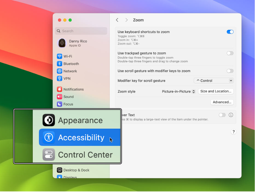Screen dimensions: 255x192
Task: Open the modifier key dropdown
Action: click(213, 80)
